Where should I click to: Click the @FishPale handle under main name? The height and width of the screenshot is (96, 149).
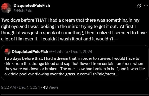coord(23,11)
